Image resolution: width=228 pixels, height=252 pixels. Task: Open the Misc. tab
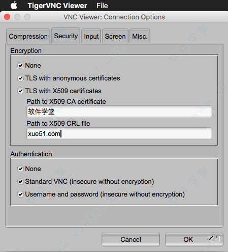140,36
